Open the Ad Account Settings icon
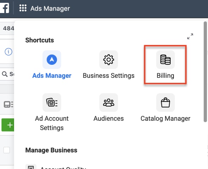 tap(52, 102)
